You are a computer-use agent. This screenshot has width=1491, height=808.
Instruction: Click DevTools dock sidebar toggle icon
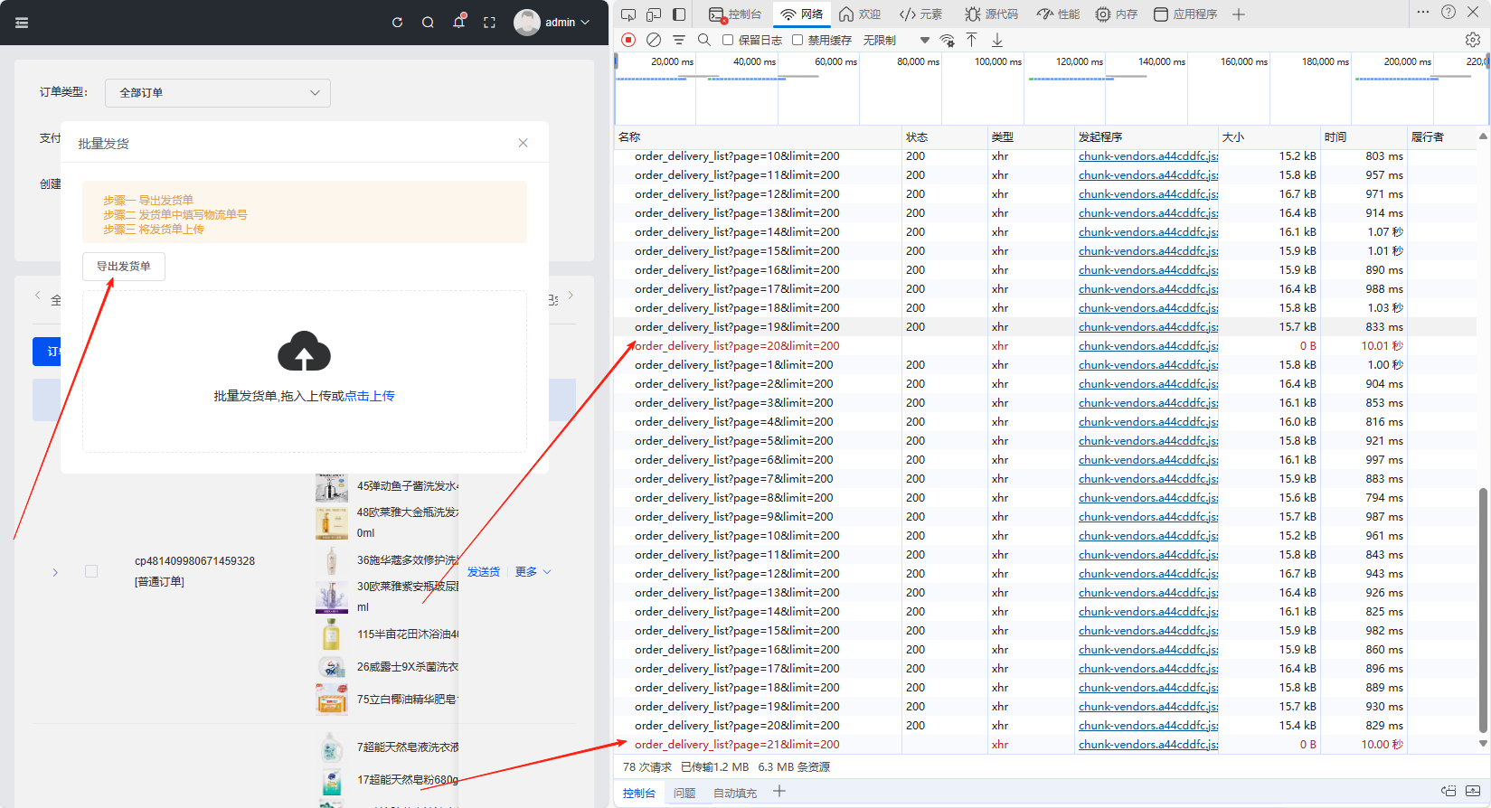click(x=679, y=14)
